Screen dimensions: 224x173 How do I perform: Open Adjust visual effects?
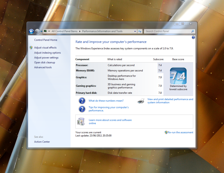(45, 48)
